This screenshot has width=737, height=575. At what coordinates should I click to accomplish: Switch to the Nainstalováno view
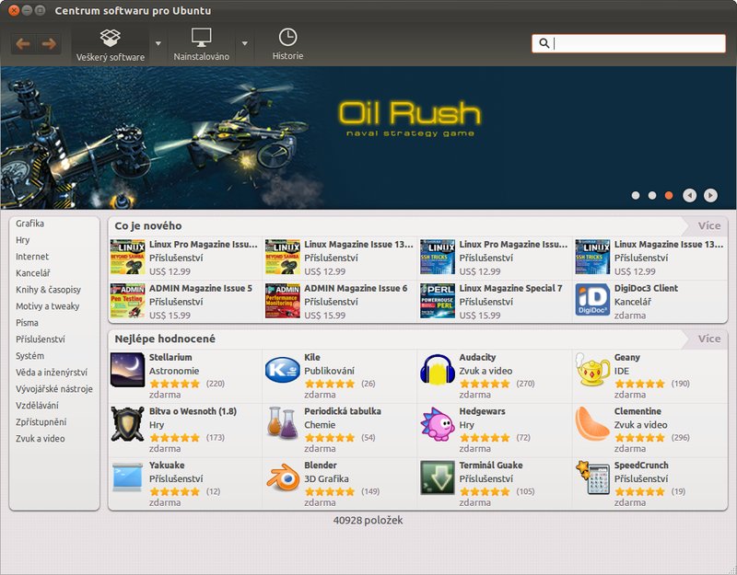click(x=201, y=45)
